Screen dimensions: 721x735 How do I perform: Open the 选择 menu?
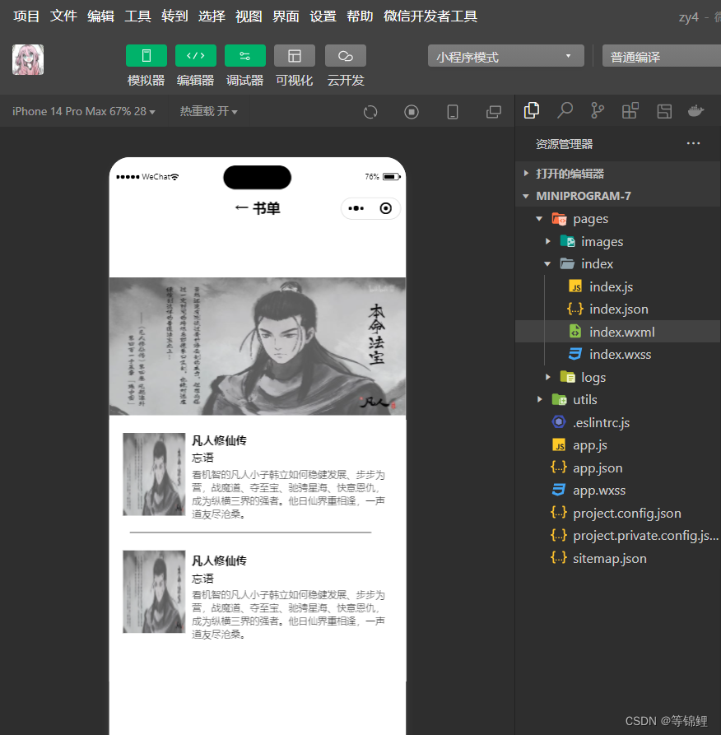coord(212,16)
